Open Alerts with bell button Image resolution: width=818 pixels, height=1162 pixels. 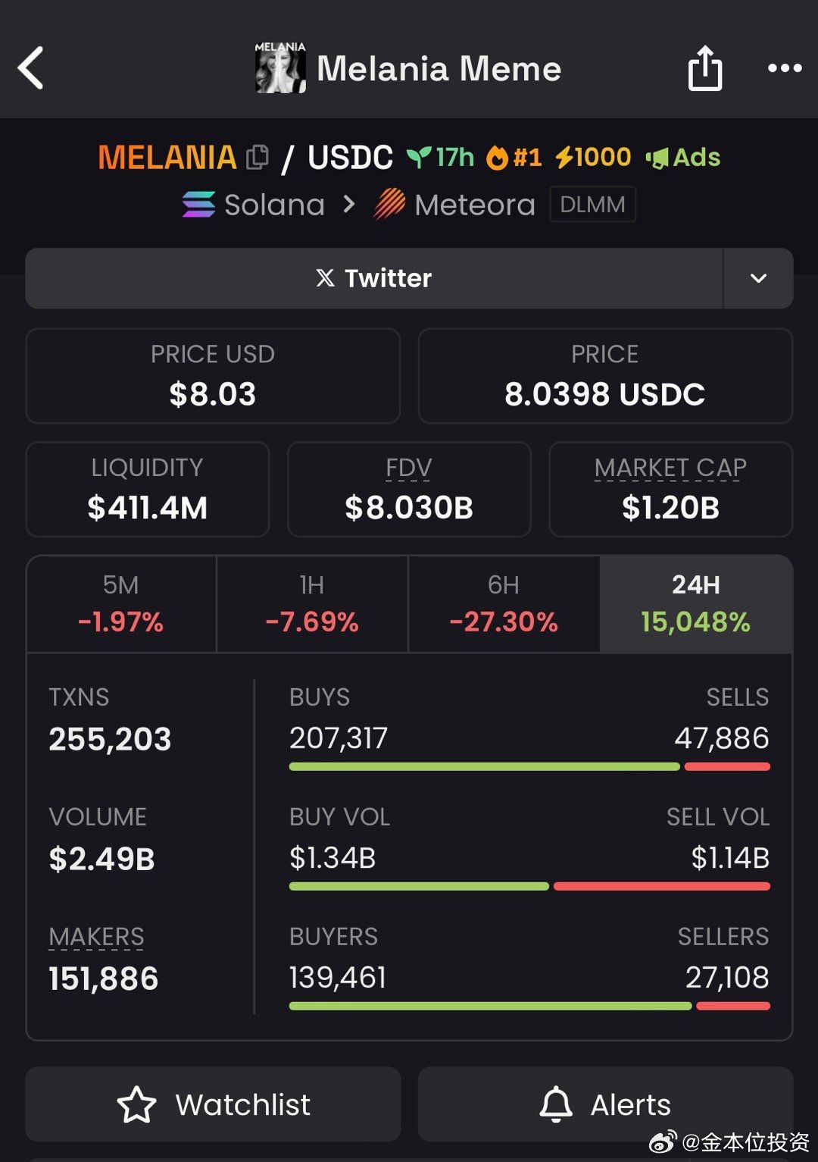[605, 1104]
